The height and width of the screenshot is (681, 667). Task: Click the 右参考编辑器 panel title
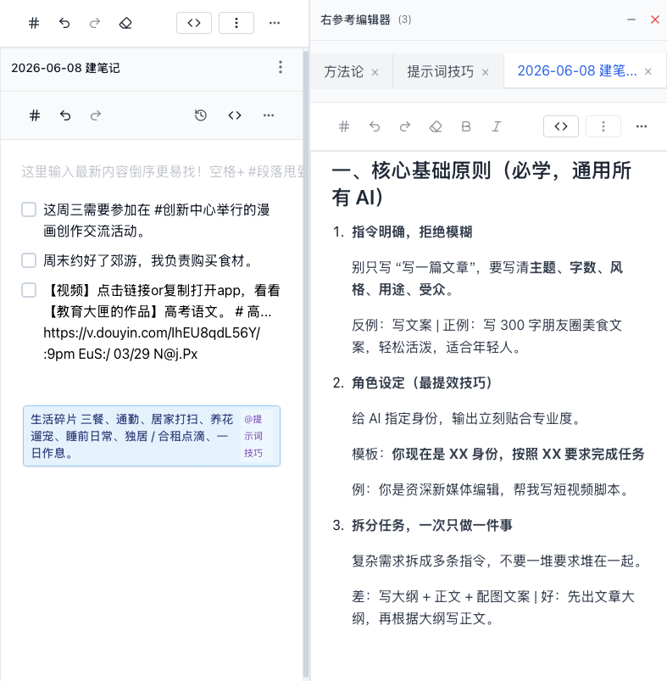point(355,20)
